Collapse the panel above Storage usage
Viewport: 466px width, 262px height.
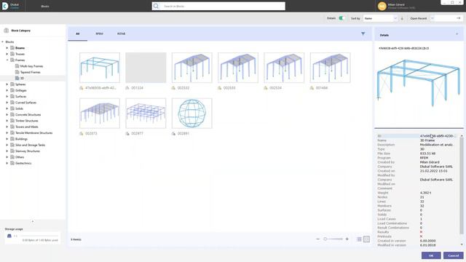pos(33,221)
